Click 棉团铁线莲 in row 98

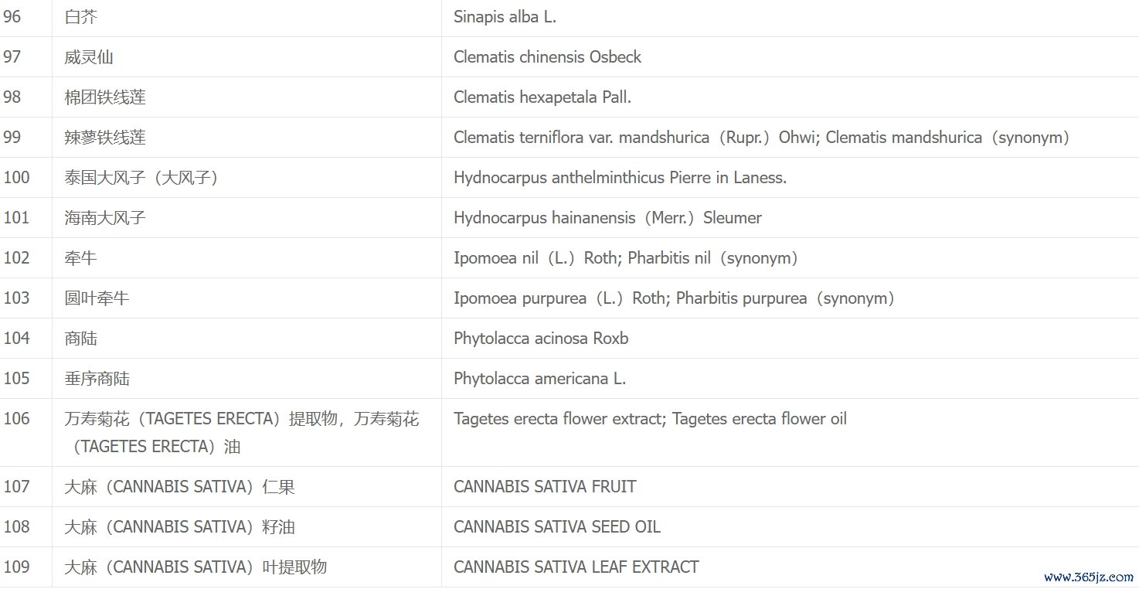105,97
